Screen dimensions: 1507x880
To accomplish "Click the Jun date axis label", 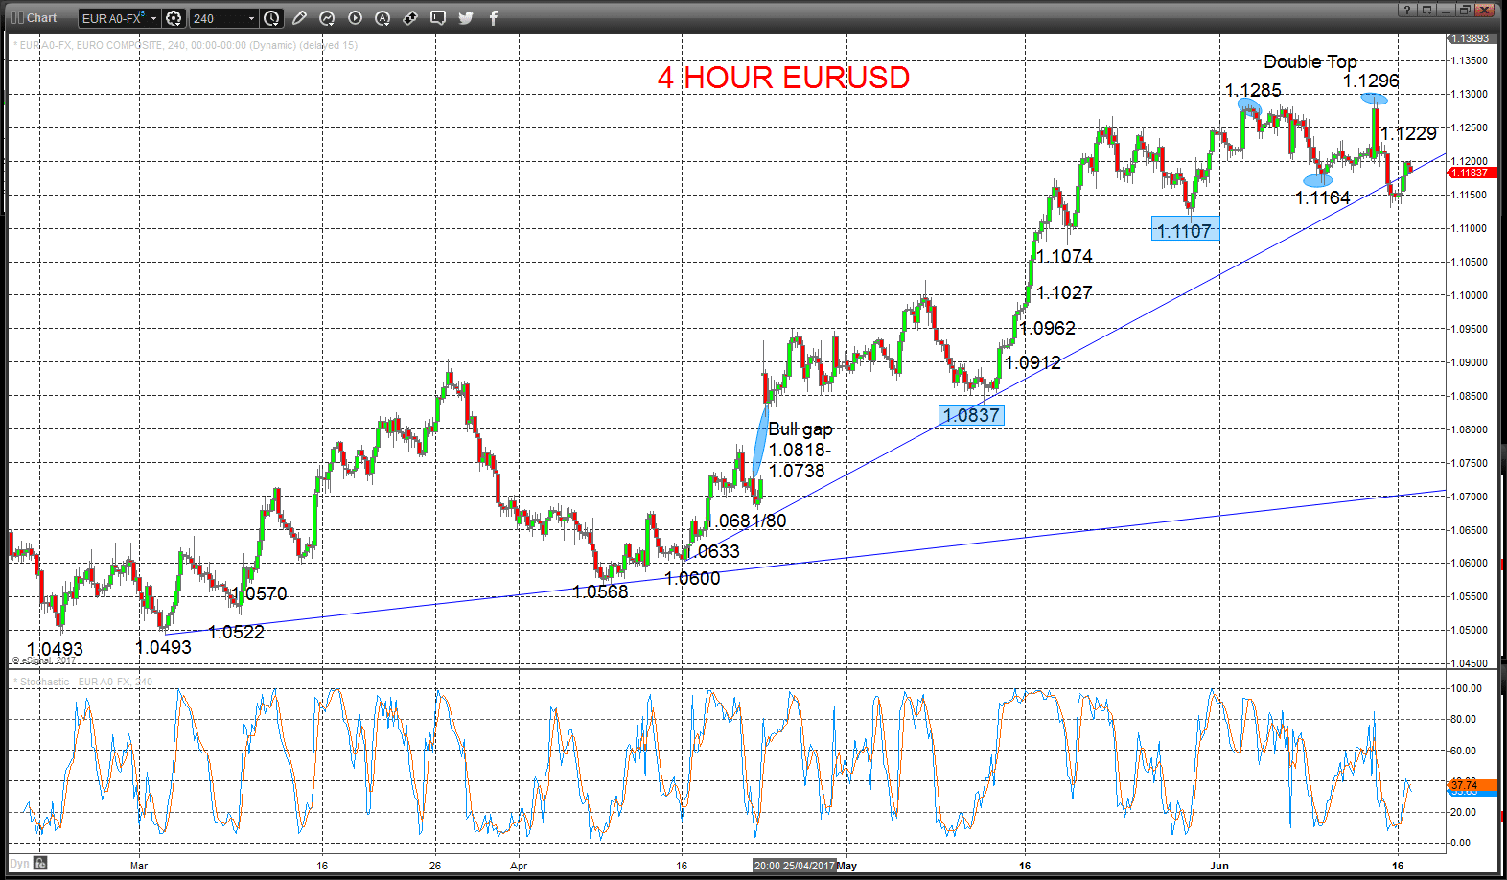I will pyautogui.click(x=1218, y=866).
